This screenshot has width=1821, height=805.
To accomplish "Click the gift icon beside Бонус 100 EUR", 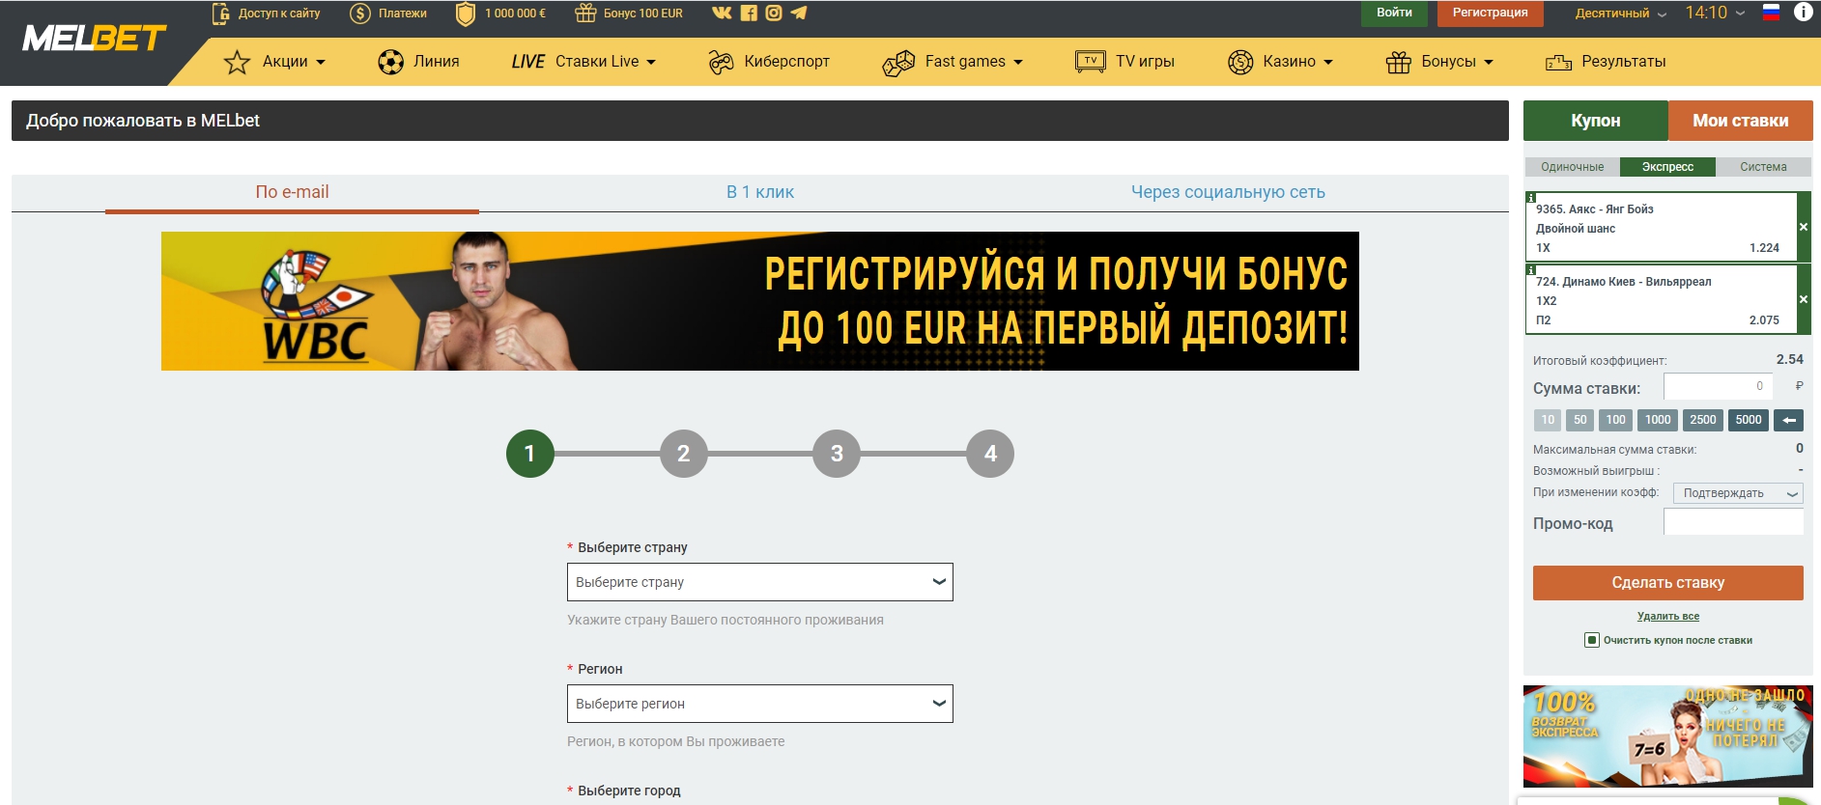I will 585,14.
